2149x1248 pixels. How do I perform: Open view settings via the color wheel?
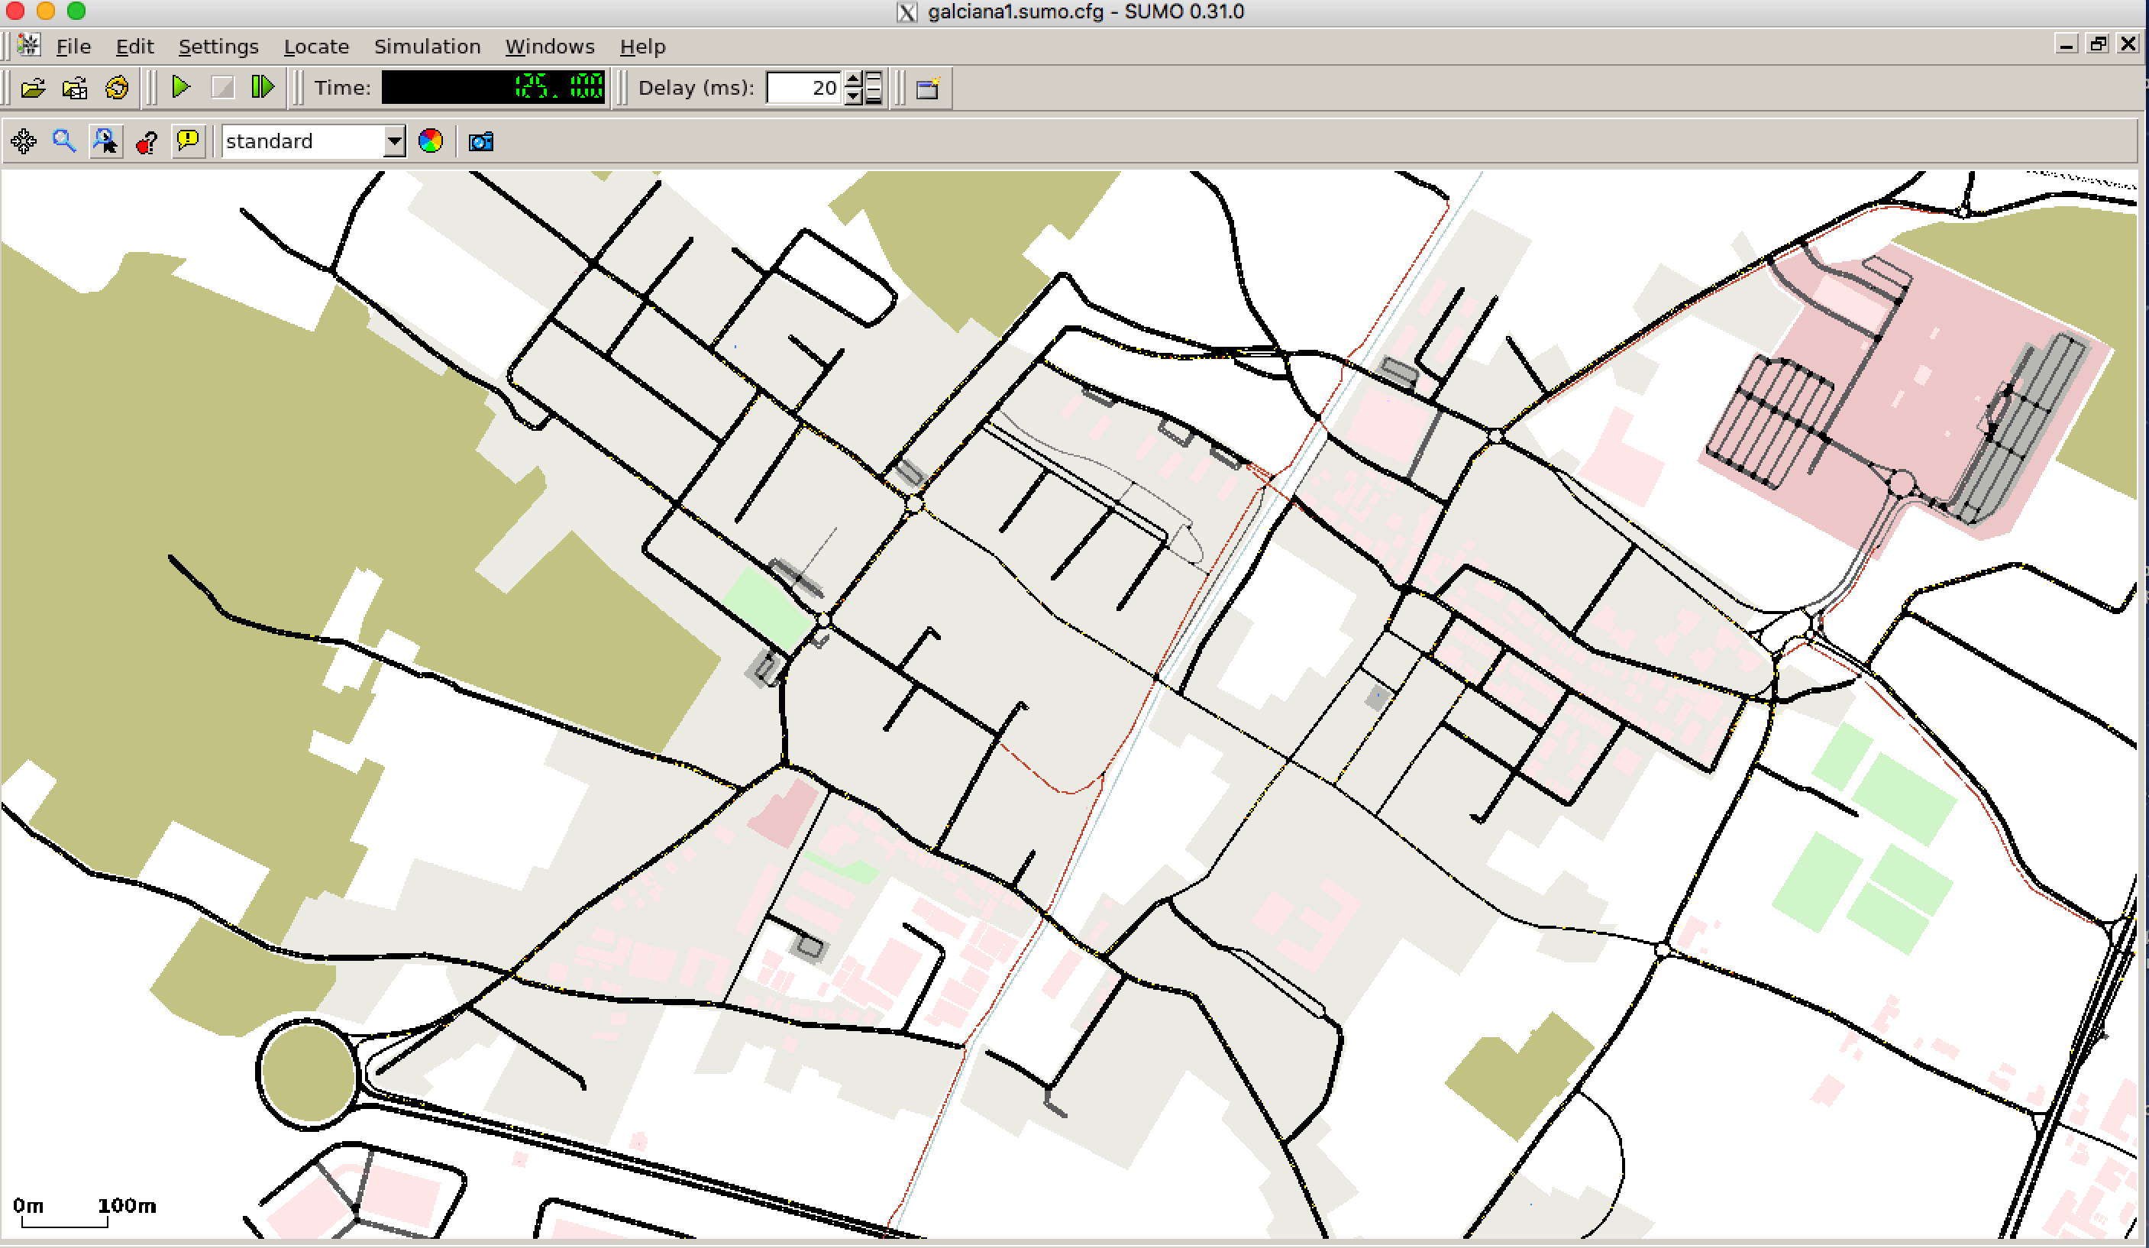click(x=431, y=141)
